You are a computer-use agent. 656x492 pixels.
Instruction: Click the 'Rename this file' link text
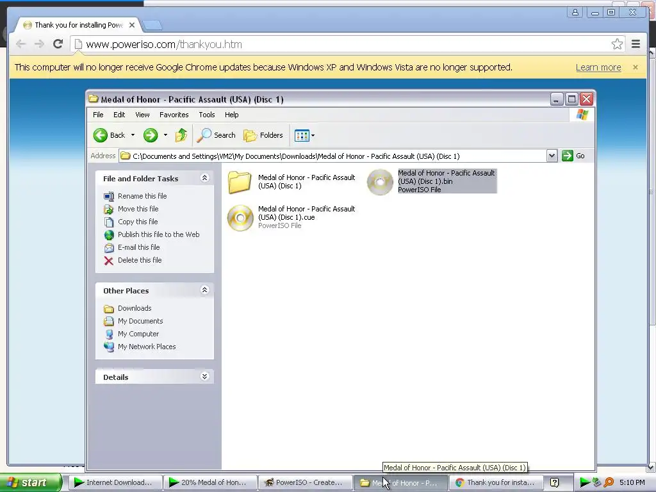click(x=142, y=196)
